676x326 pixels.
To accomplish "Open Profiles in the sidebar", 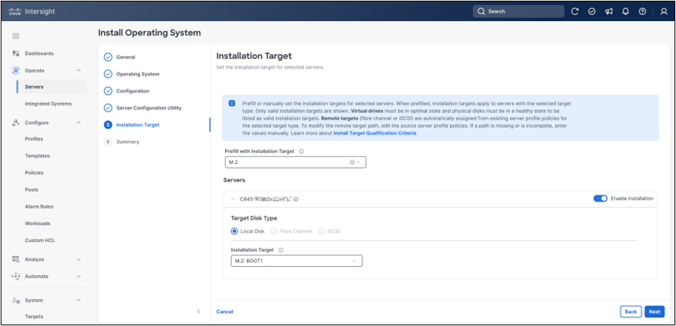I will [34, 139].
